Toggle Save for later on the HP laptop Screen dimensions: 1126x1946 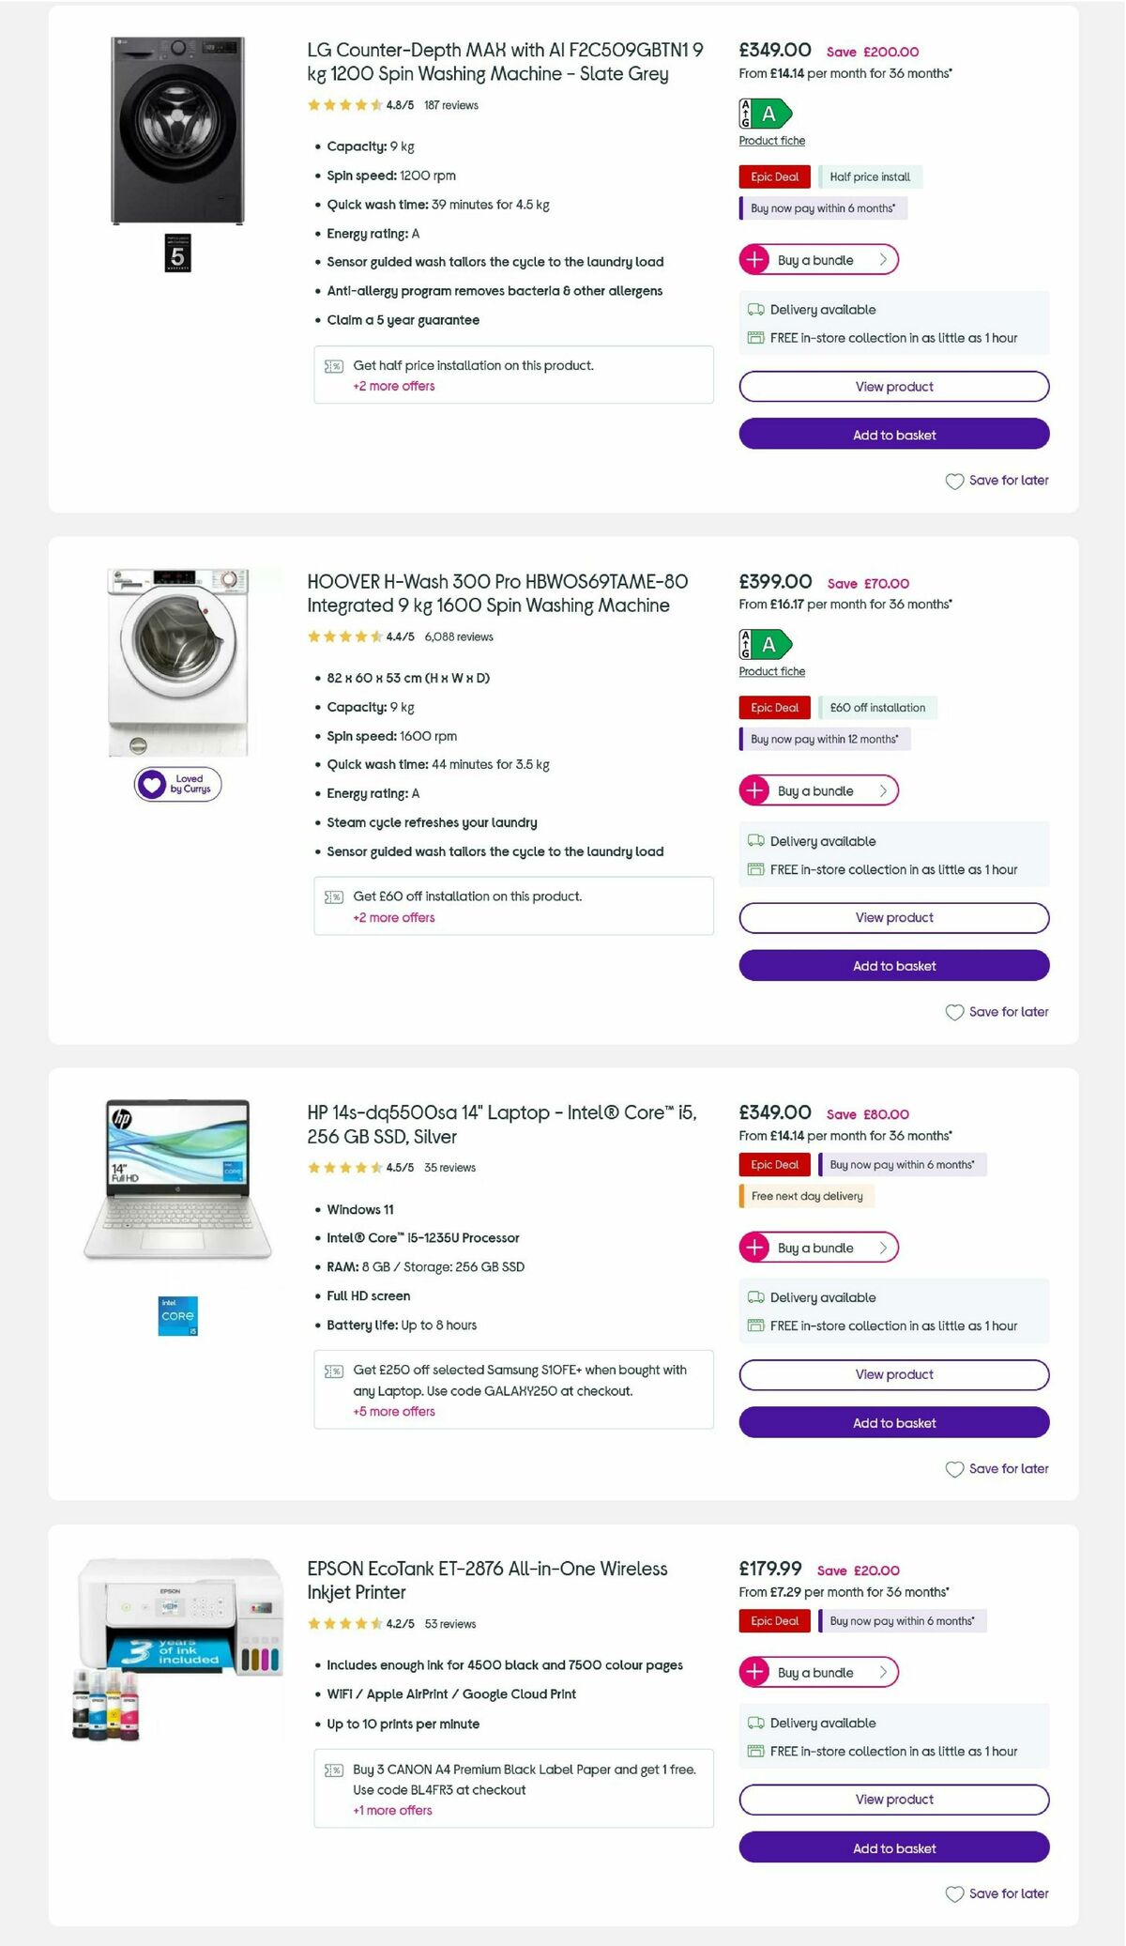pos(997,1468)
